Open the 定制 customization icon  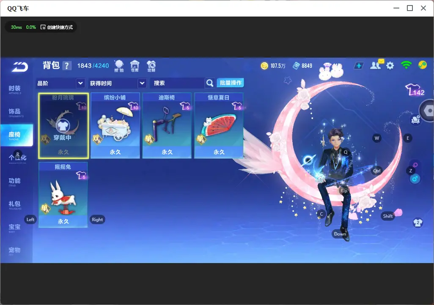(x=151, y=66)
